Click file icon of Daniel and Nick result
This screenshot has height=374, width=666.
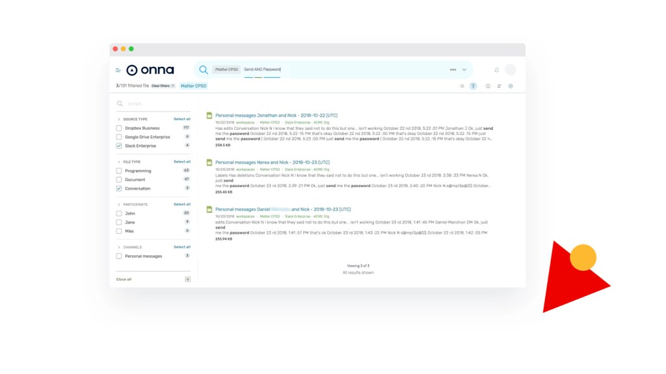(x=209, y=210)
